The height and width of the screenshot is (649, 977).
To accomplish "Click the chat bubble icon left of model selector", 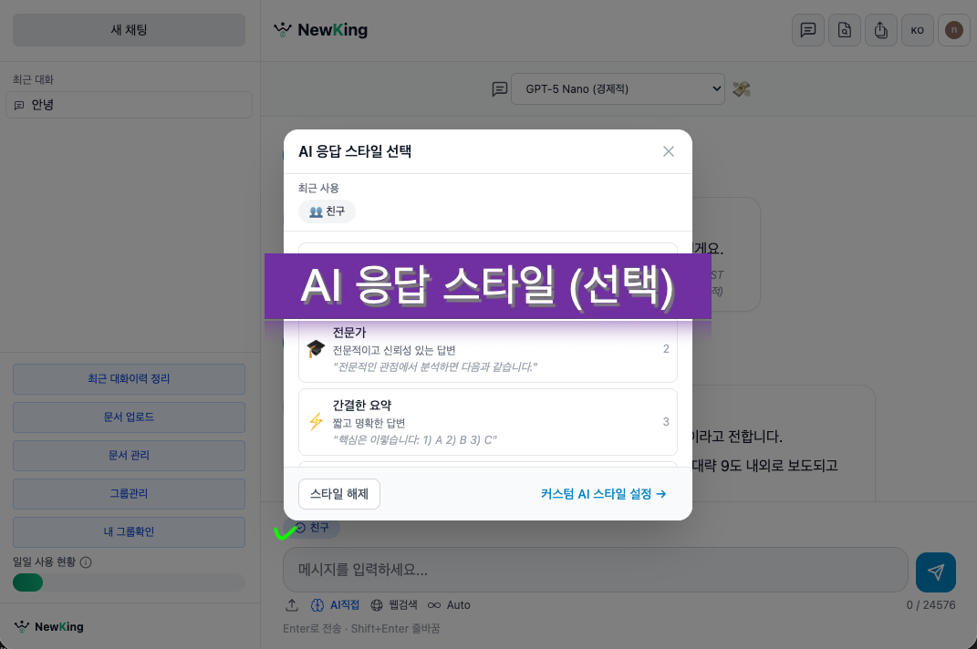I will tap(499, 88).
